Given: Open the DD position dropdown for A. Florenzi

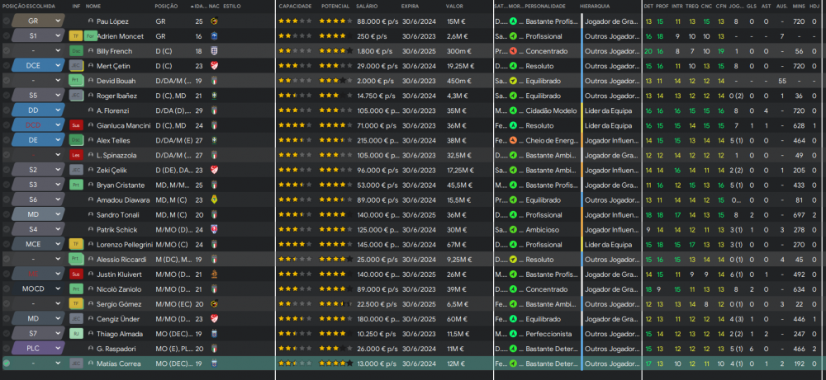Looking at the screenshot, I should pos(38,111).
